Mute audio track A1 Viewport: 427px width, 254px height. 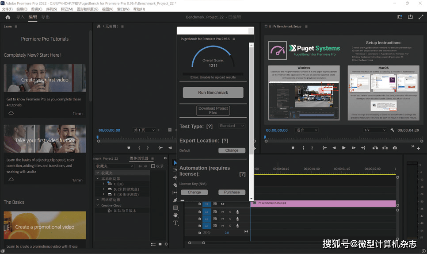[222, 212]
